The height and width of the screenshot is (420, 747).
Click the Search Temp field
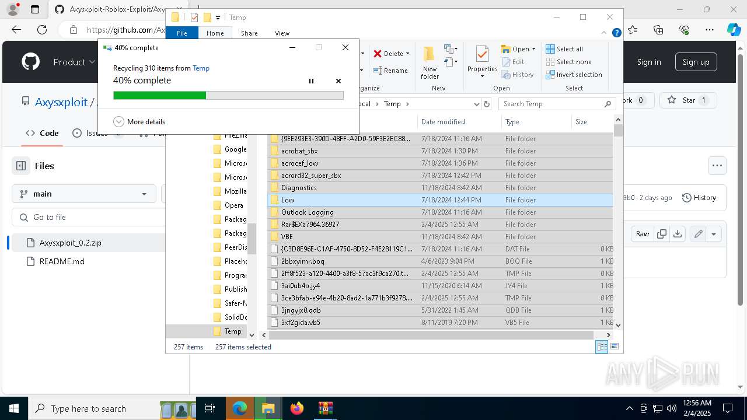557,104
